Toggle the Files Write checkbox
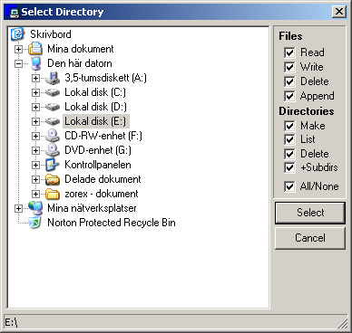Screen dimensions: 352x333 pos(289,67)
